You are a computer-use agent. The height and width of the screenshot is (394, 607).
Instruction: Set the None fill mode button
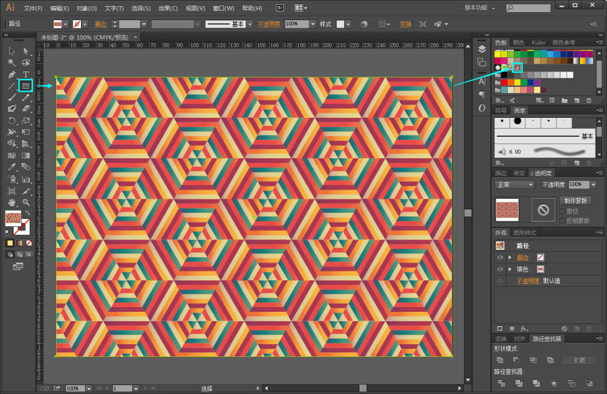click(28, 243)
